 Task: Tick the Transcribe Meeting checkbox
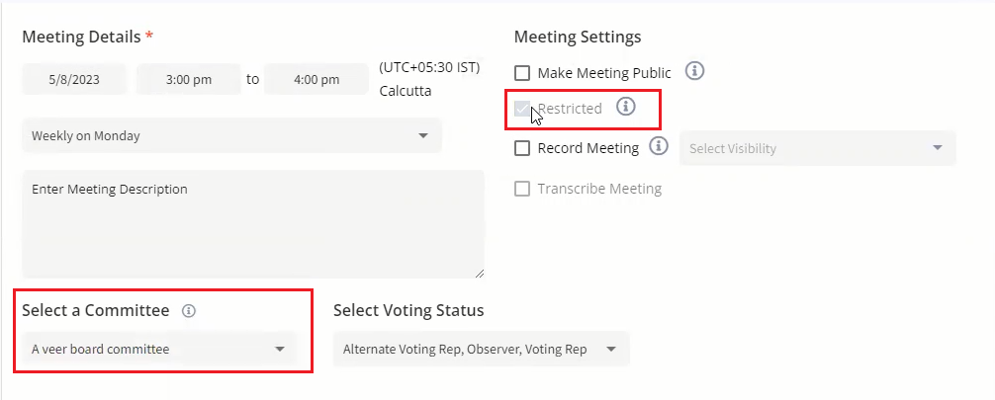tap(522, 189)
